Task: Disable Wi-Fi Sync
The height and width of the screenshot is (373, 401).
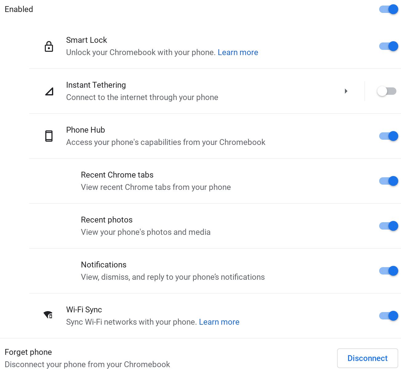Action: [388, 315]
